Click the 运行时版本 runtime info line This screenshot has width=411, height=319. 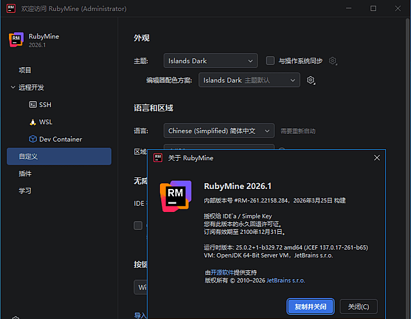pyautogui.click(x=286, y=247)
